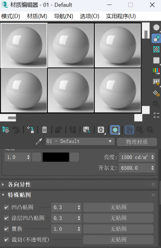Toggle the checkered Background icon
This screenshot has height=248, width=161.
point(156,49)
